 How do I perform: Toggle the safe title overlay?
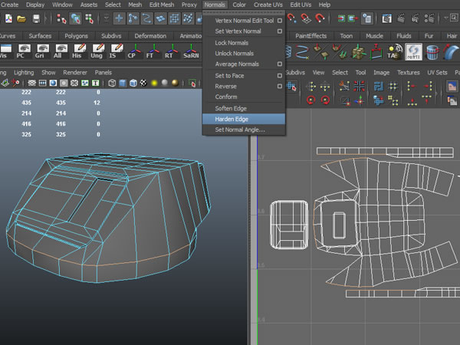(96, 84)
